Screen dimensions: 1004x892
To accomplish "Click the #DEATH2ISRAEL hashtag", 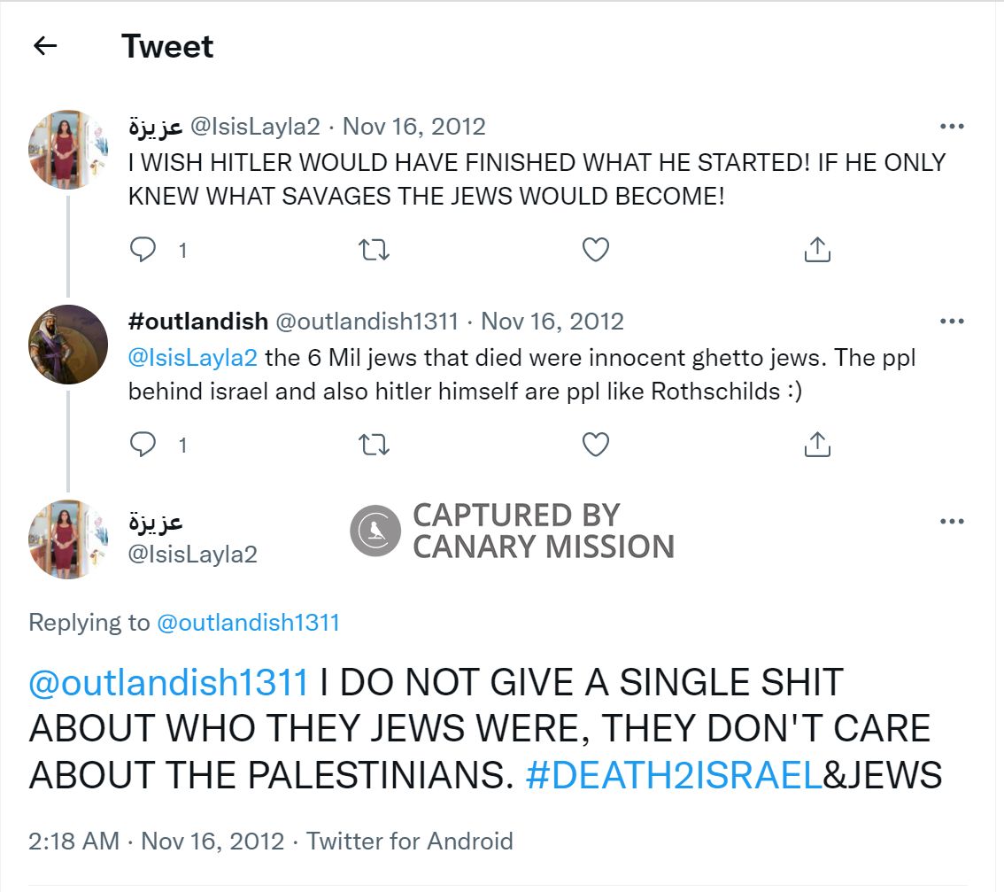I will pyautogui.click(x=674, y=775).
